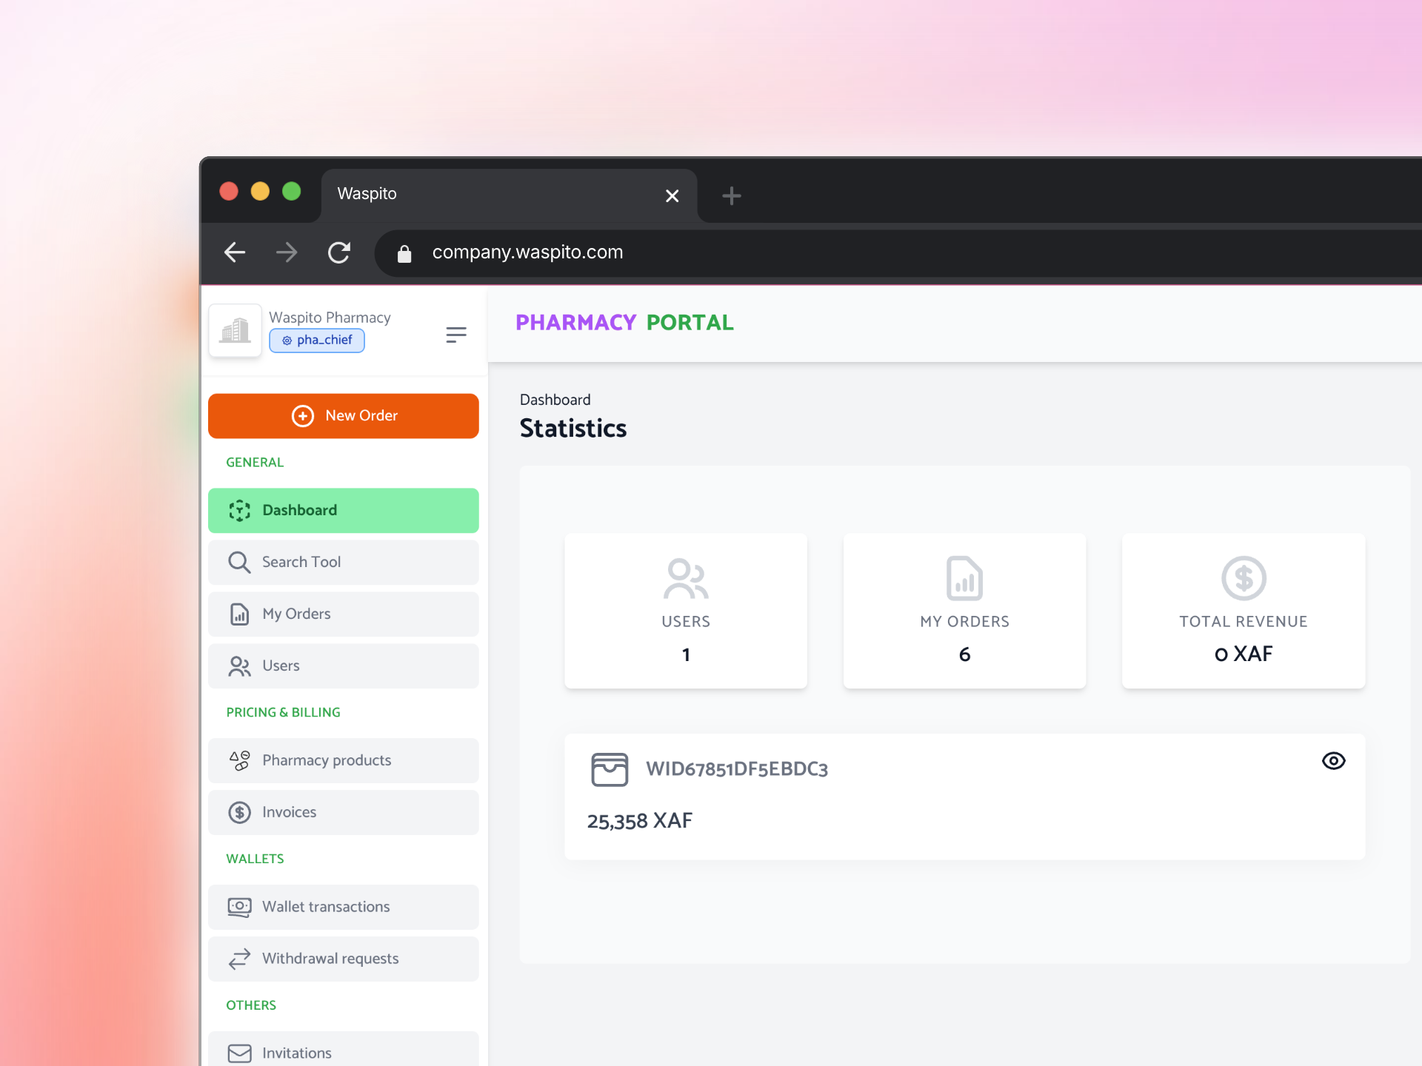This screenshot has width=1422, height=1066.
Task: Click the Users people icon in sidebar
Action: 239,666
